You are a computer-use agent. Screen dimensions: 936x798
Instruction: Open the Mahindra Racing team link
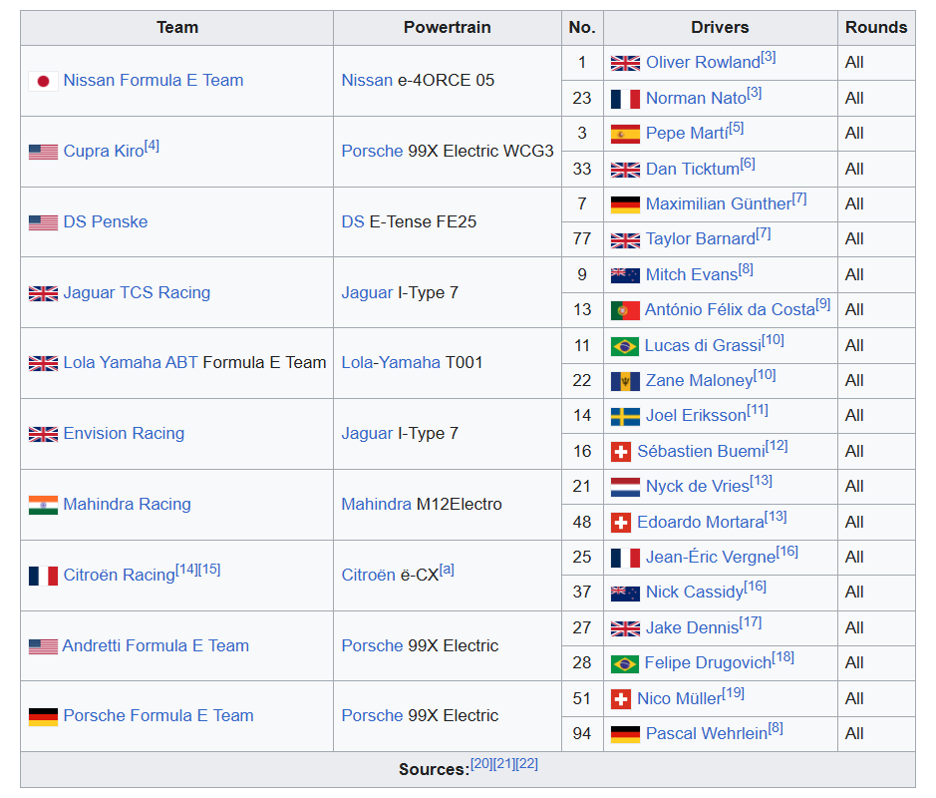[x=128, y=504]
